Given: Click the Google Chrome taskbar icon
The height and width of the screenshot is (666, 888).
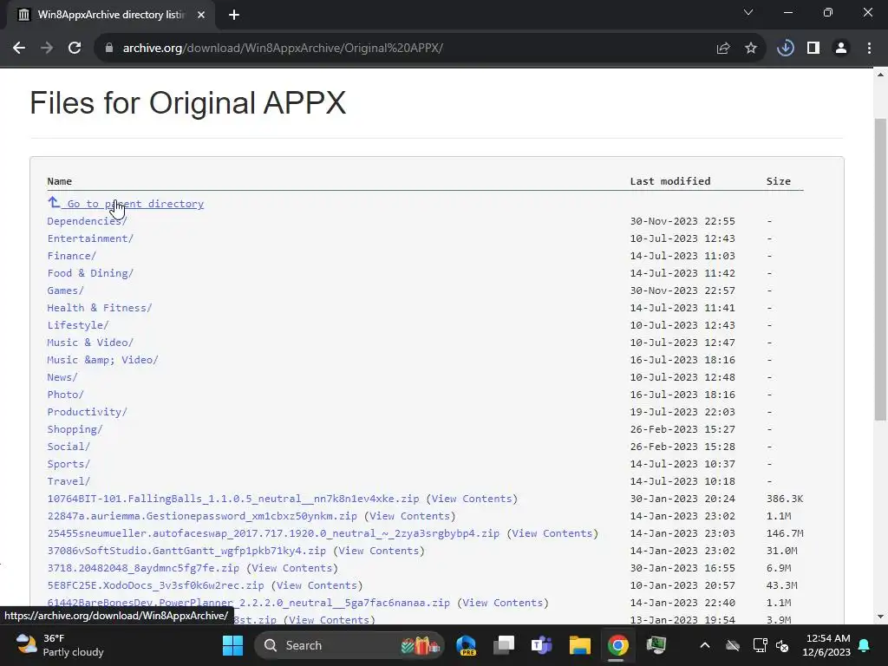Looking at the screenshot, I should [x=617, y=645].
